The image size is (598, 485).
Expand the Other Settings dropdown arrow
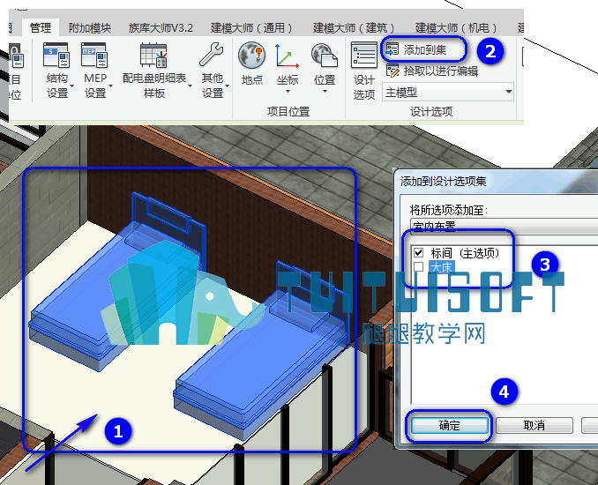pyautogui.click(x=227, y=86)
